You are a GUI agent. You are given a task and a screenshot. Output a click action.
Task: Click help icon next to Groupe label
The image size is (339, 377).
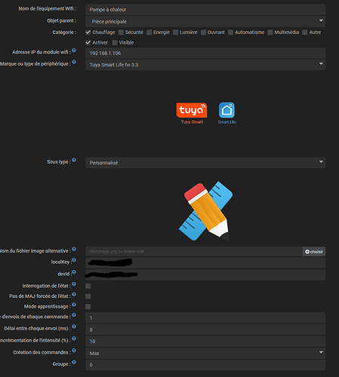(x=74, y=362)
